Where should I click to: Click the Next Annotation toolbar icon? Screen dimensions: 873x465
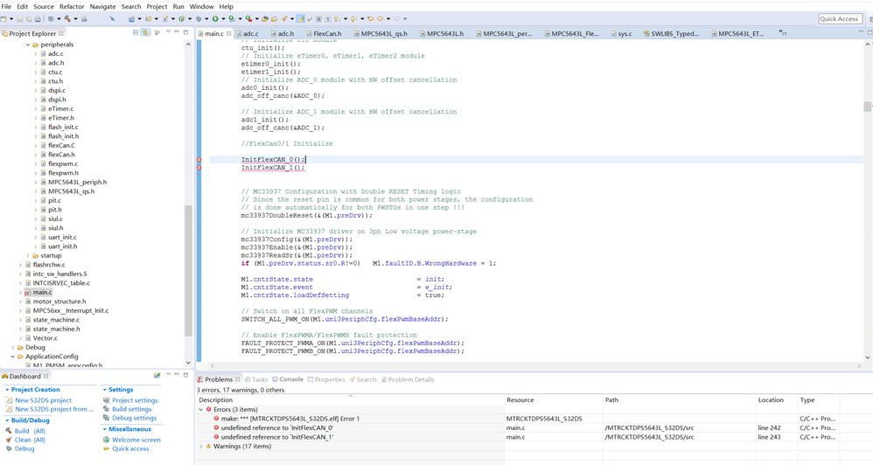pos(336,19)
